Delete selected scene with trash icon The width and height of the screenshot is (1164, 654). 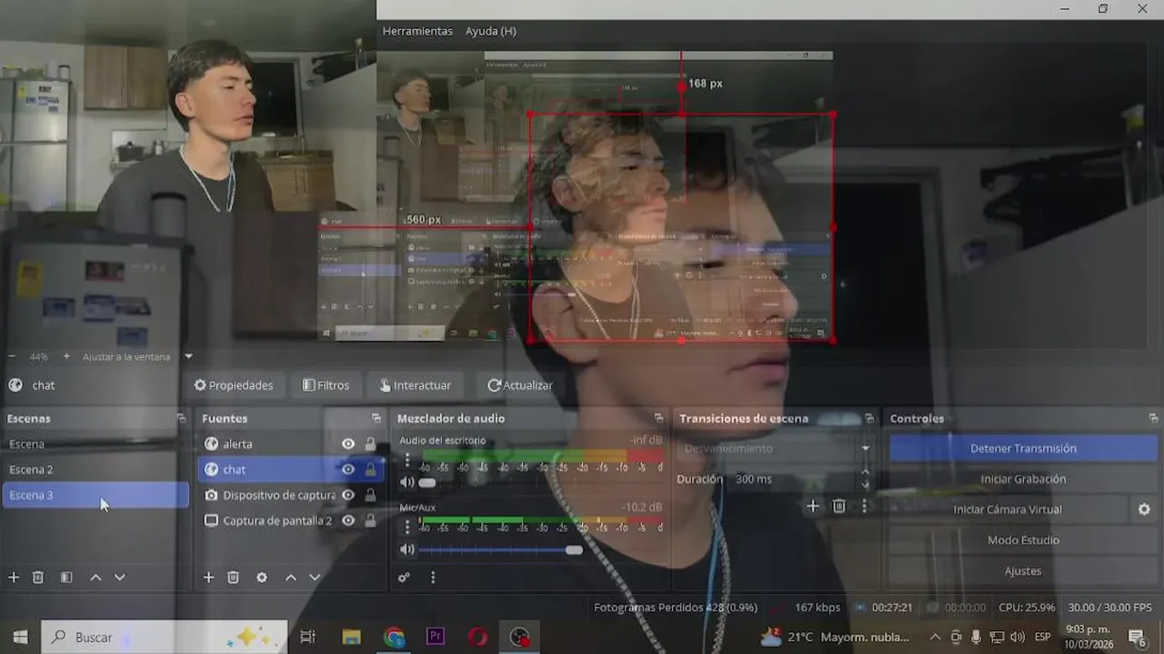pos(38,578)
